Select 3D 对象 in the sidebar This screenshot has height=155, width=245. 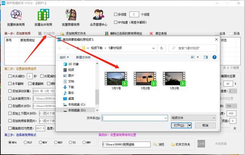[x=73, y=64]
